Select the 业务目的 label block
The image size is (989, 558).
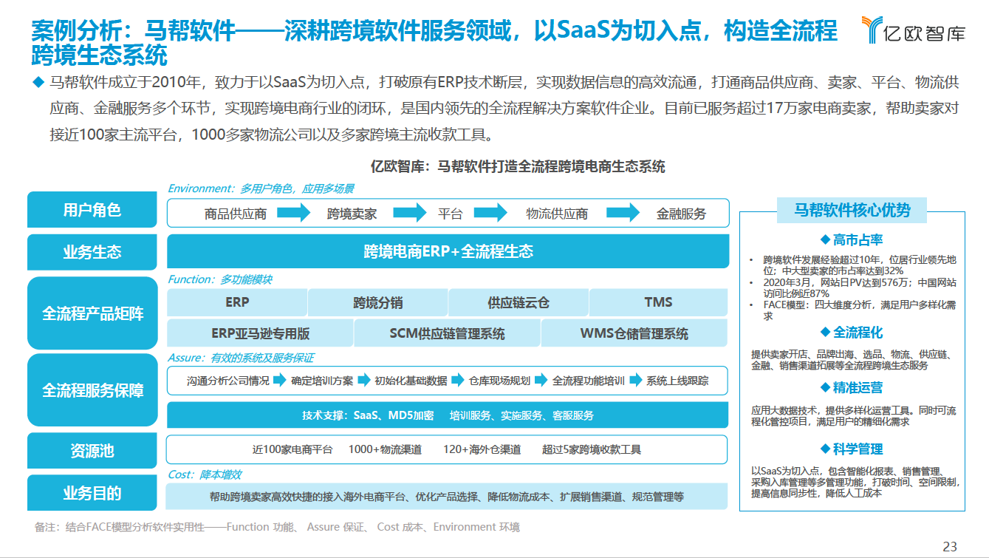(92, 493)
